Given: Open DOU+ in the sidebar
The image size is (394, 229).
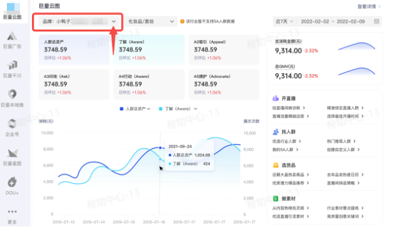Looking at the screenshot, I should [12, 186].
